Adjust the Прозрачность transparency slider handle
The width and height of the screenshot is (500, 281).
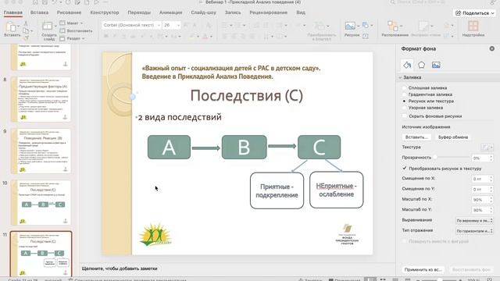click(435, 158)
